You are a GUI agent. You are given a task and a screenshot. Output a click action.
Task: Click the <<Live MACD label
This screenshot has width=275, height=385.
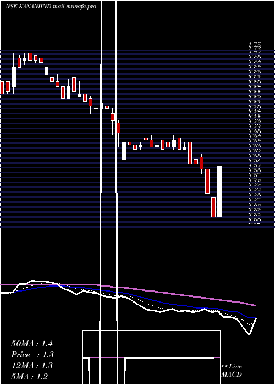click(232, 370)
